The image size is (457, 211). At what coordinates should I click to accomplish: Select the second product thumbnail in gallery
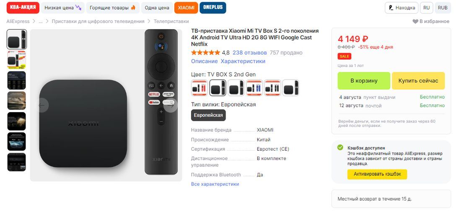17,59
